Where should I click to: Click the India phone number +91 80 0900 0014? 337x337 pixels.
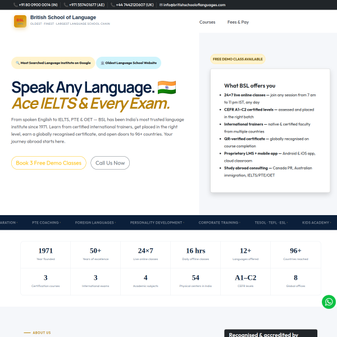(x=36, y=4)
